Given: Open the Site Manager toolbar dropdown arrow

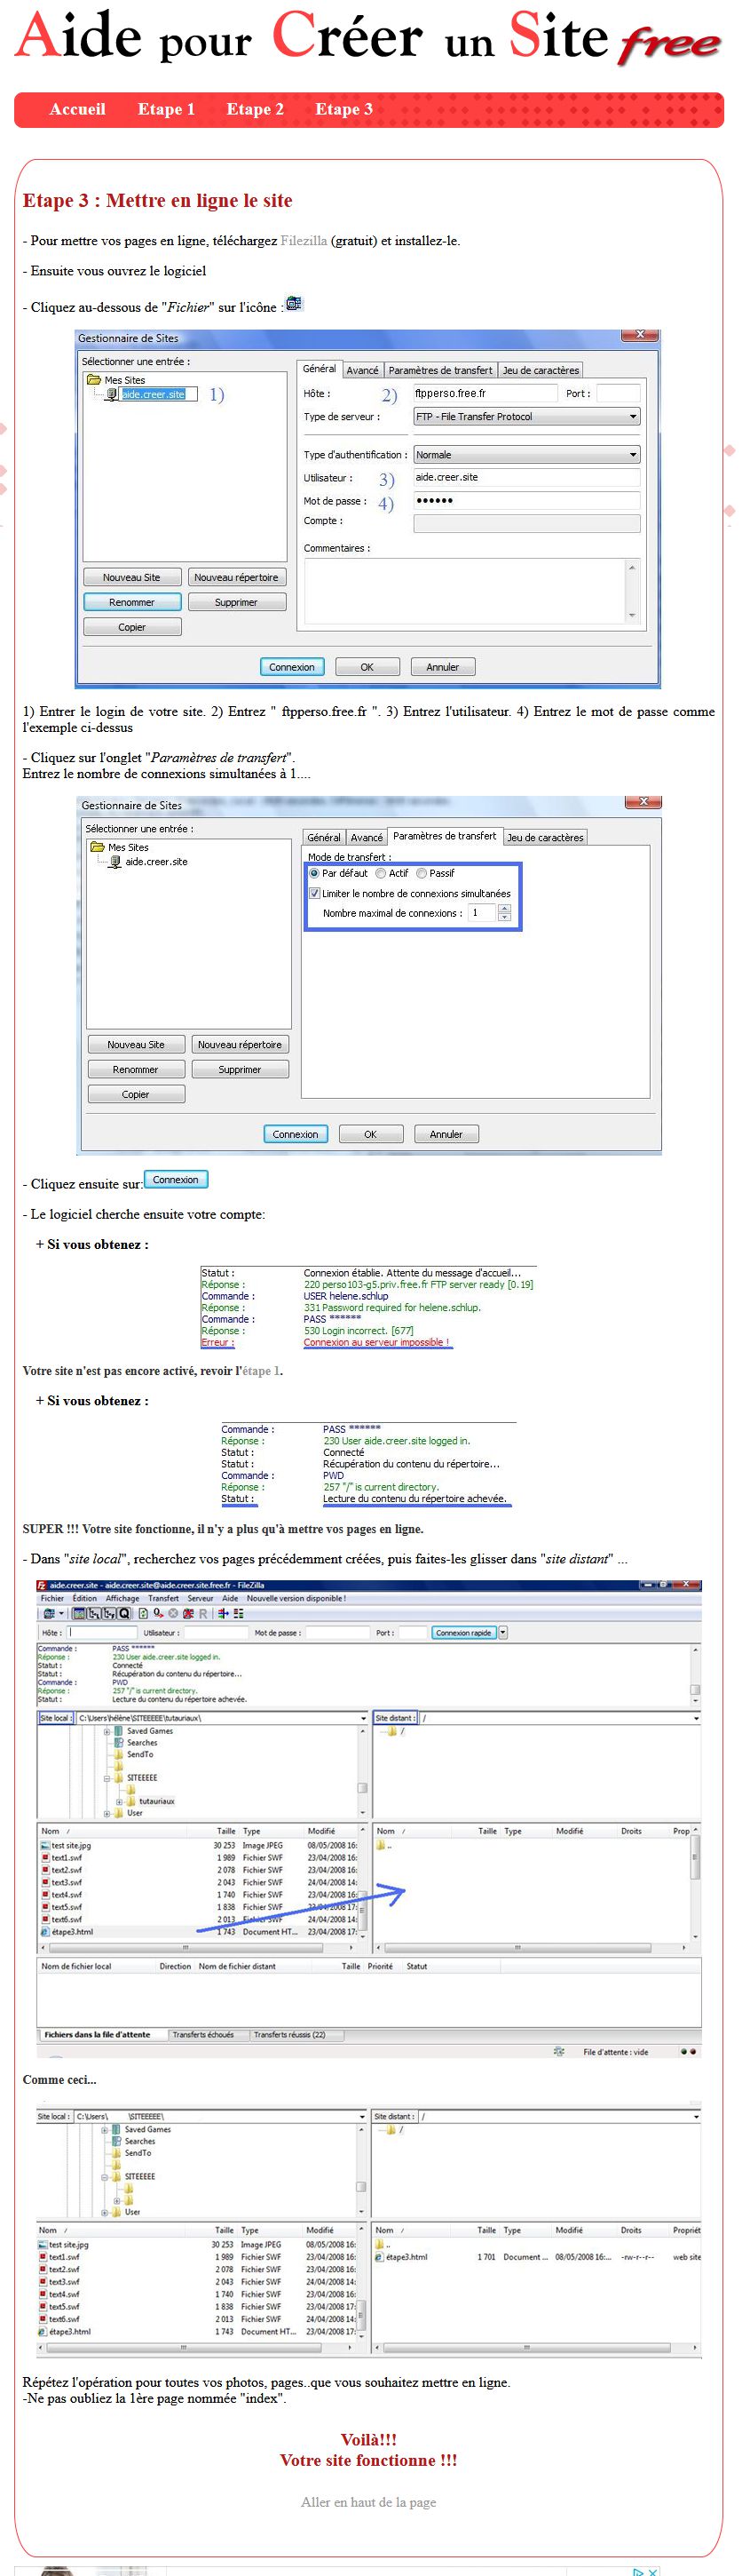Looking at the screenshot, I should [x=62, y=1613].
